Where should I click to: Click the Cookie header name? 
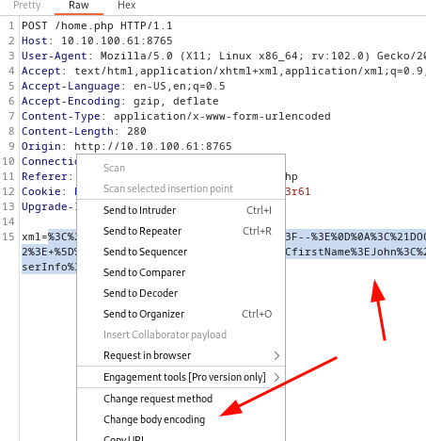(x=41, y=191)
